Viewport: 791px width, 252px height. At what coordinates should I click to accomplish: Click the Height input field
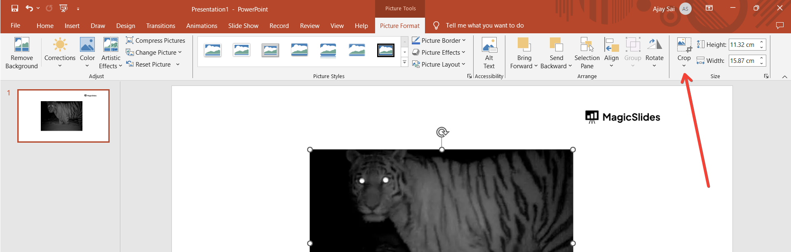tap(743, 44)
